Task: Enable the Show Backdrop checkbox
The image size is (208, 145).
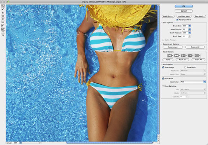Action: [x=163, y=86]
